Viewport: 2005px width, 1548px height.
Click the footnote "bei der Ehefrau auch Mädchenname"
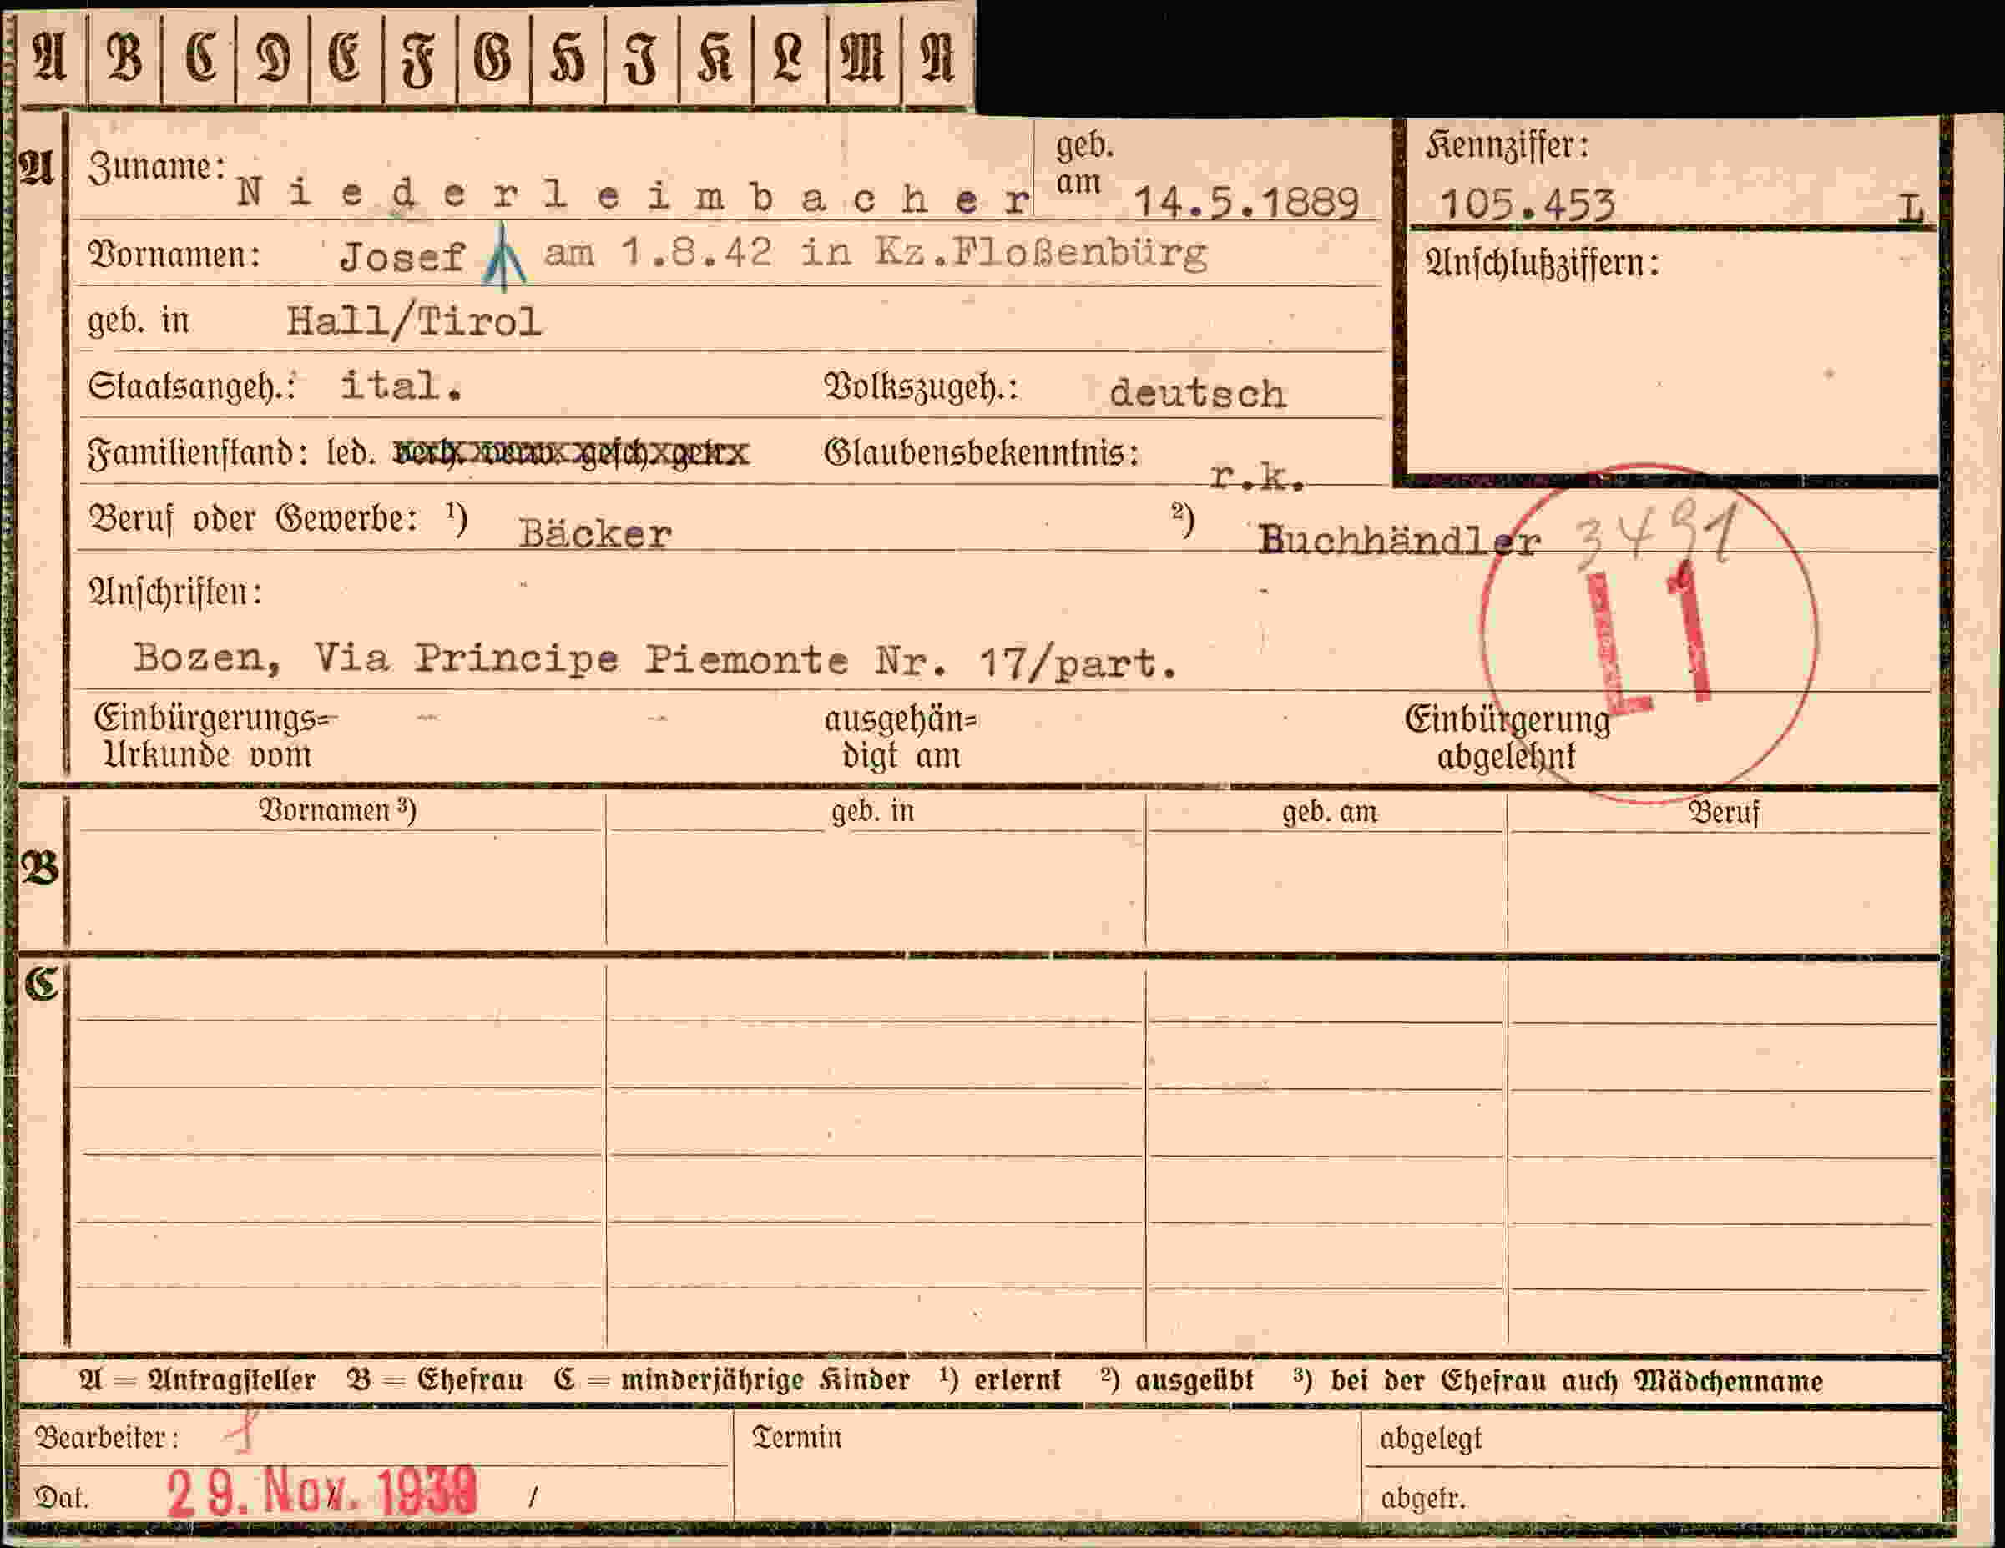(x=1576, y=1381)
